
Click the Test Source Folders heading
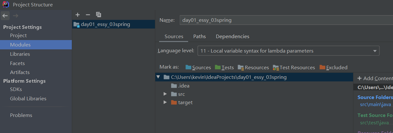coord(375,115)
